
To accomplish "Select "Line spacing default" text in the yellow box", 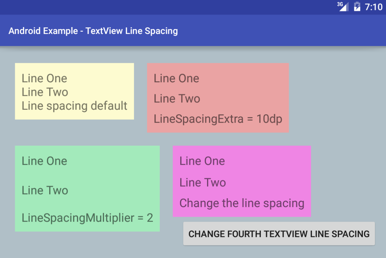I will coord(74,106).
